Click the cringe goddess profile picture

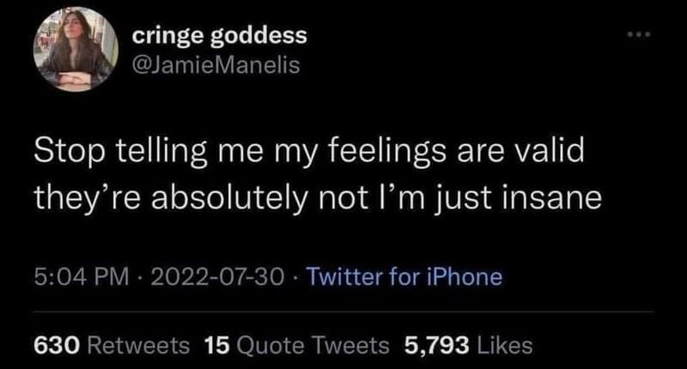[x=75, y=53]
